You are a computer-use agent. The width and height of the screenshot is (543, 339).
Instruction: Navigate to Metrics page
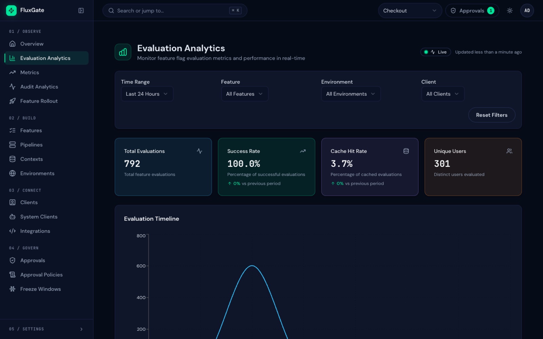46,73
